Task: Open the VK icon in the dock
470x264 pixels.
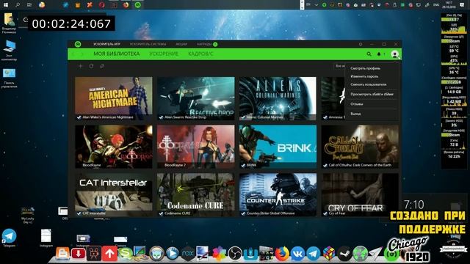Action: coord(297,254)
